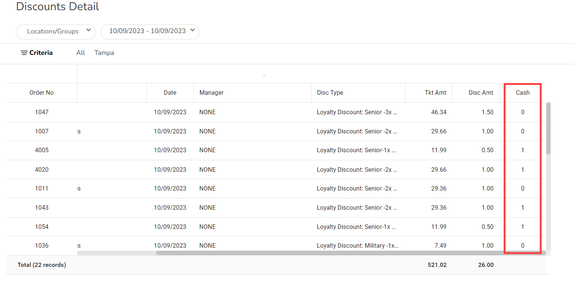The width and height of the screenshot is (574, 283).
Task: Sort by Disc Amt column
Action: pos(481,93)
